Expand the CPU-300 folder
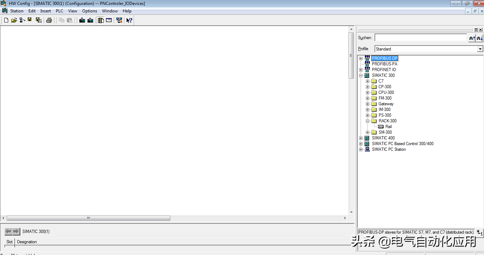484x255 pixels. pyautogui.click(x=368, y=92)
